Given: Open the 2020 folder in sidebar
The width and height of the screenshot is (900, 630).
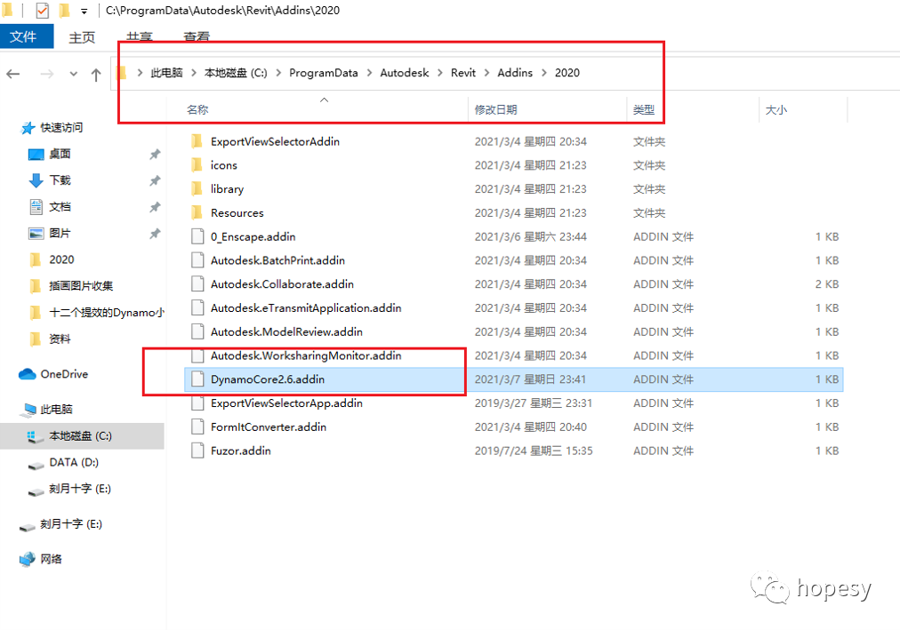Looking at the screenshot, I should pos(61,259).
